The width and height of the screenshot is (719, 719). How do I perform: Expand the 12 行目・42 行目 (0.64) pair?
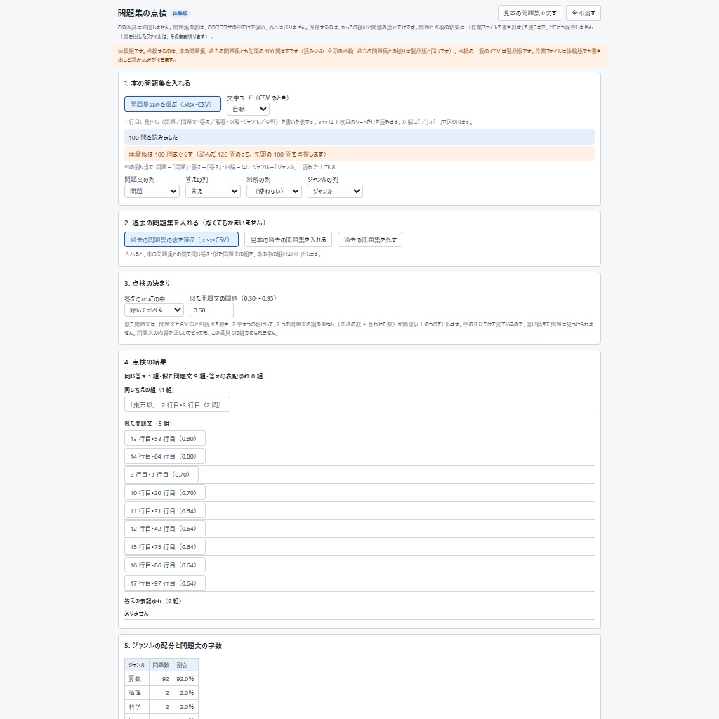(x=164, y=528)
